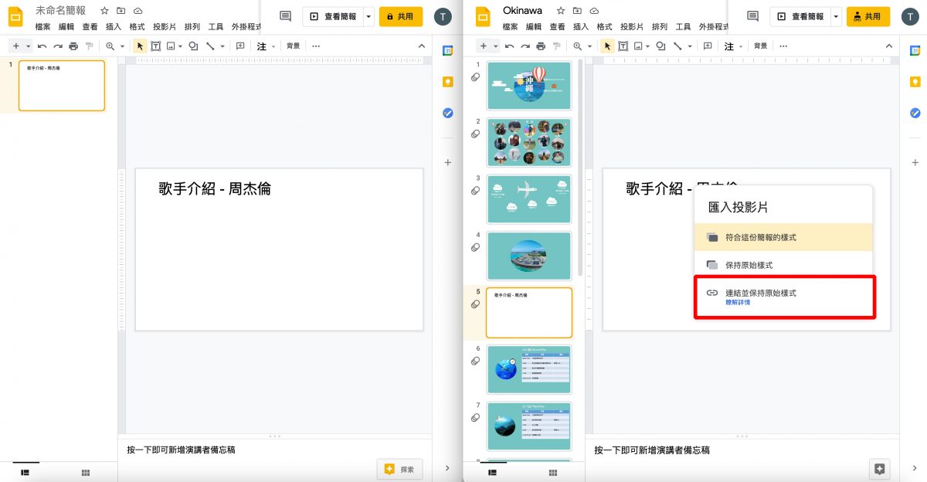This screenshot has height=482, width=927.
Task: Click the move-to-folder icon beside 未命名簡報
Action: point(121,11)
